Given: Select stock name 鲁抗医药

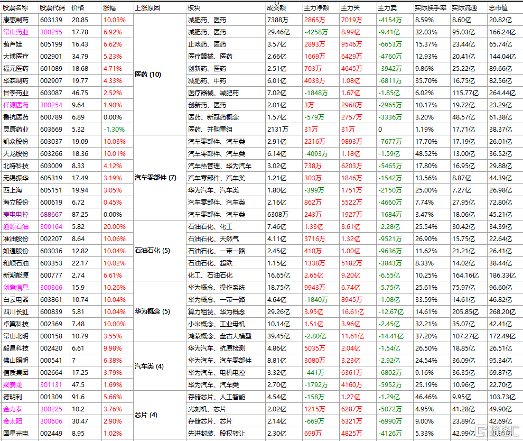Looking at the screenshot, I should tap(16, 117).
